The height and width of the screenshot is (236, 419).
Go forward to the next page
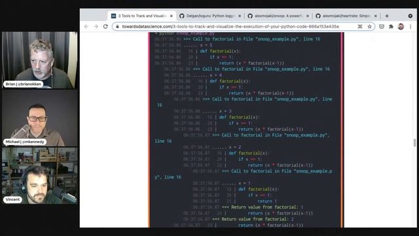pyautogui.click(x=96, y=26)
